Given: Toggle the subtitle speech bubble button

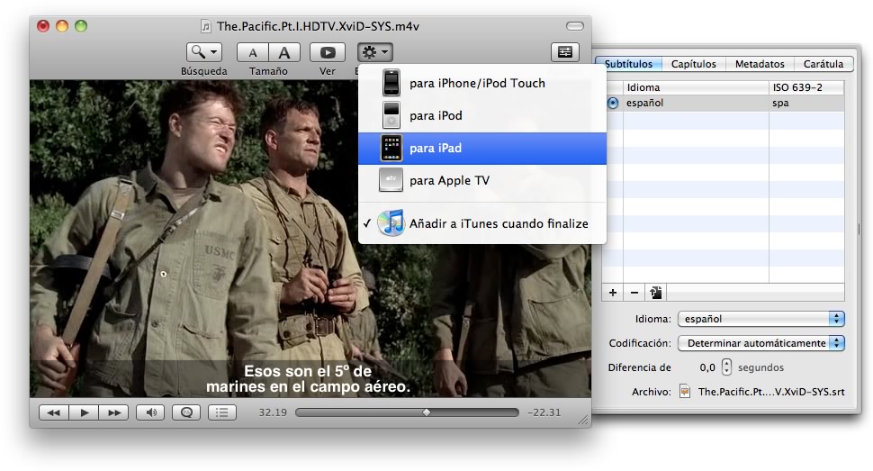Looking at the screenshot, I should pyautogui.click(x=186, y=413).
